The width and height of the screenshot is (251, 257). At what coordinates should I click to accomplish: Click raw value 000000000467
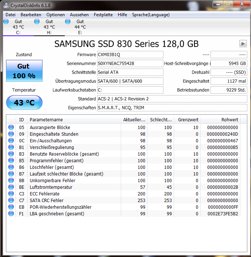[223, 140]
